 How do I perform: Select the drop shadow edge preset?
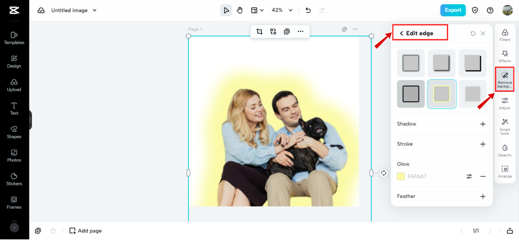click(x=442, y=63)
